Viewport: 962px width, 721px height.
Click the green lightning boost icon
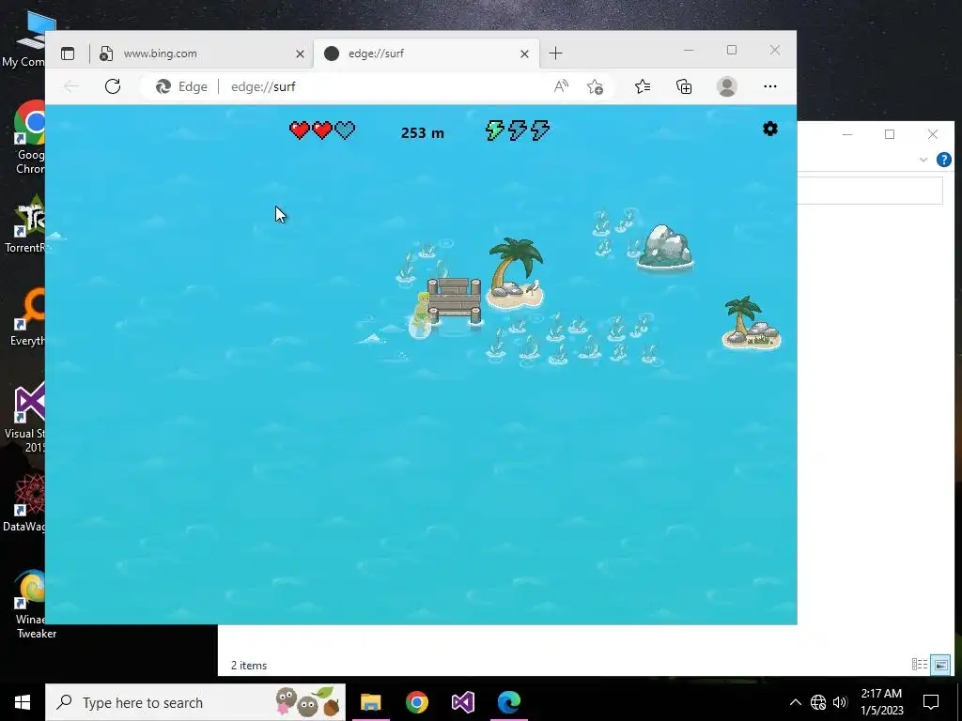(x=494, y=130)
